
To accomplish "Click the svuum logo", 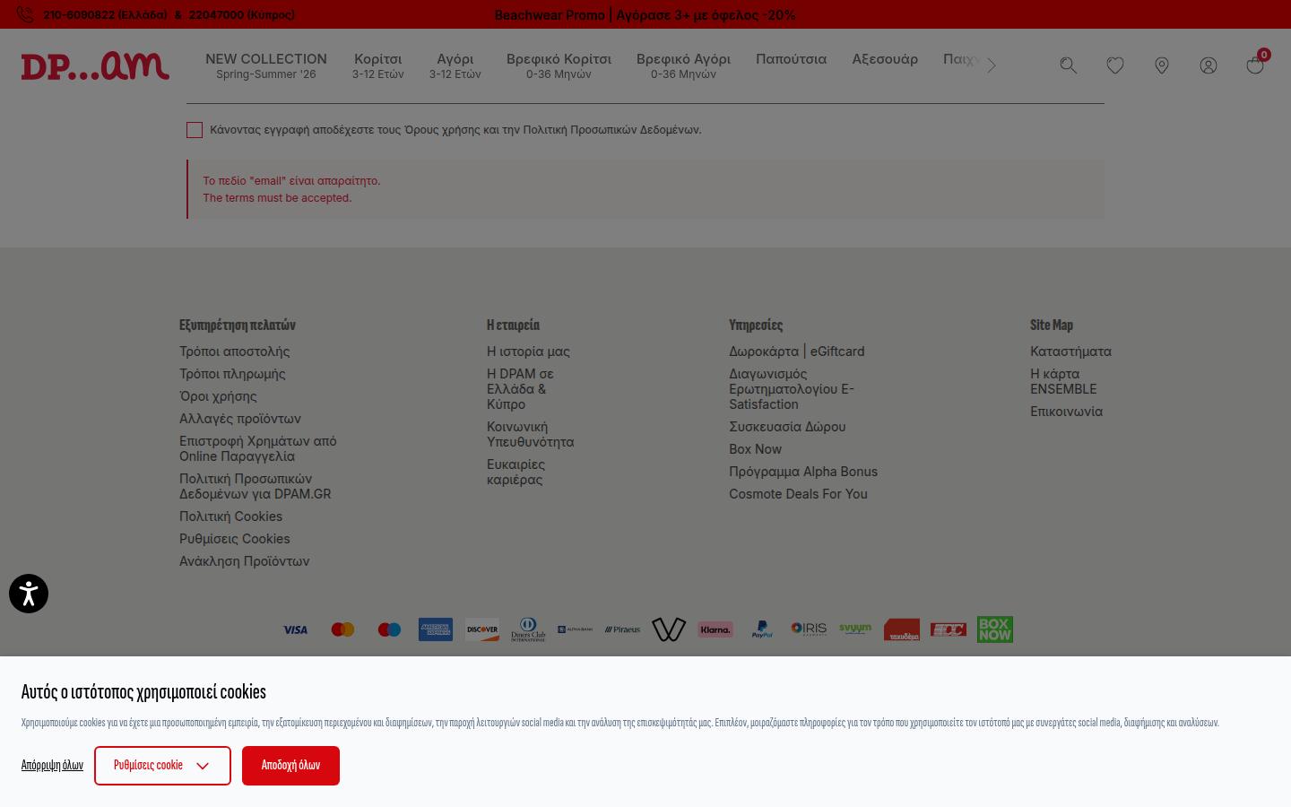I will [855, 629].
